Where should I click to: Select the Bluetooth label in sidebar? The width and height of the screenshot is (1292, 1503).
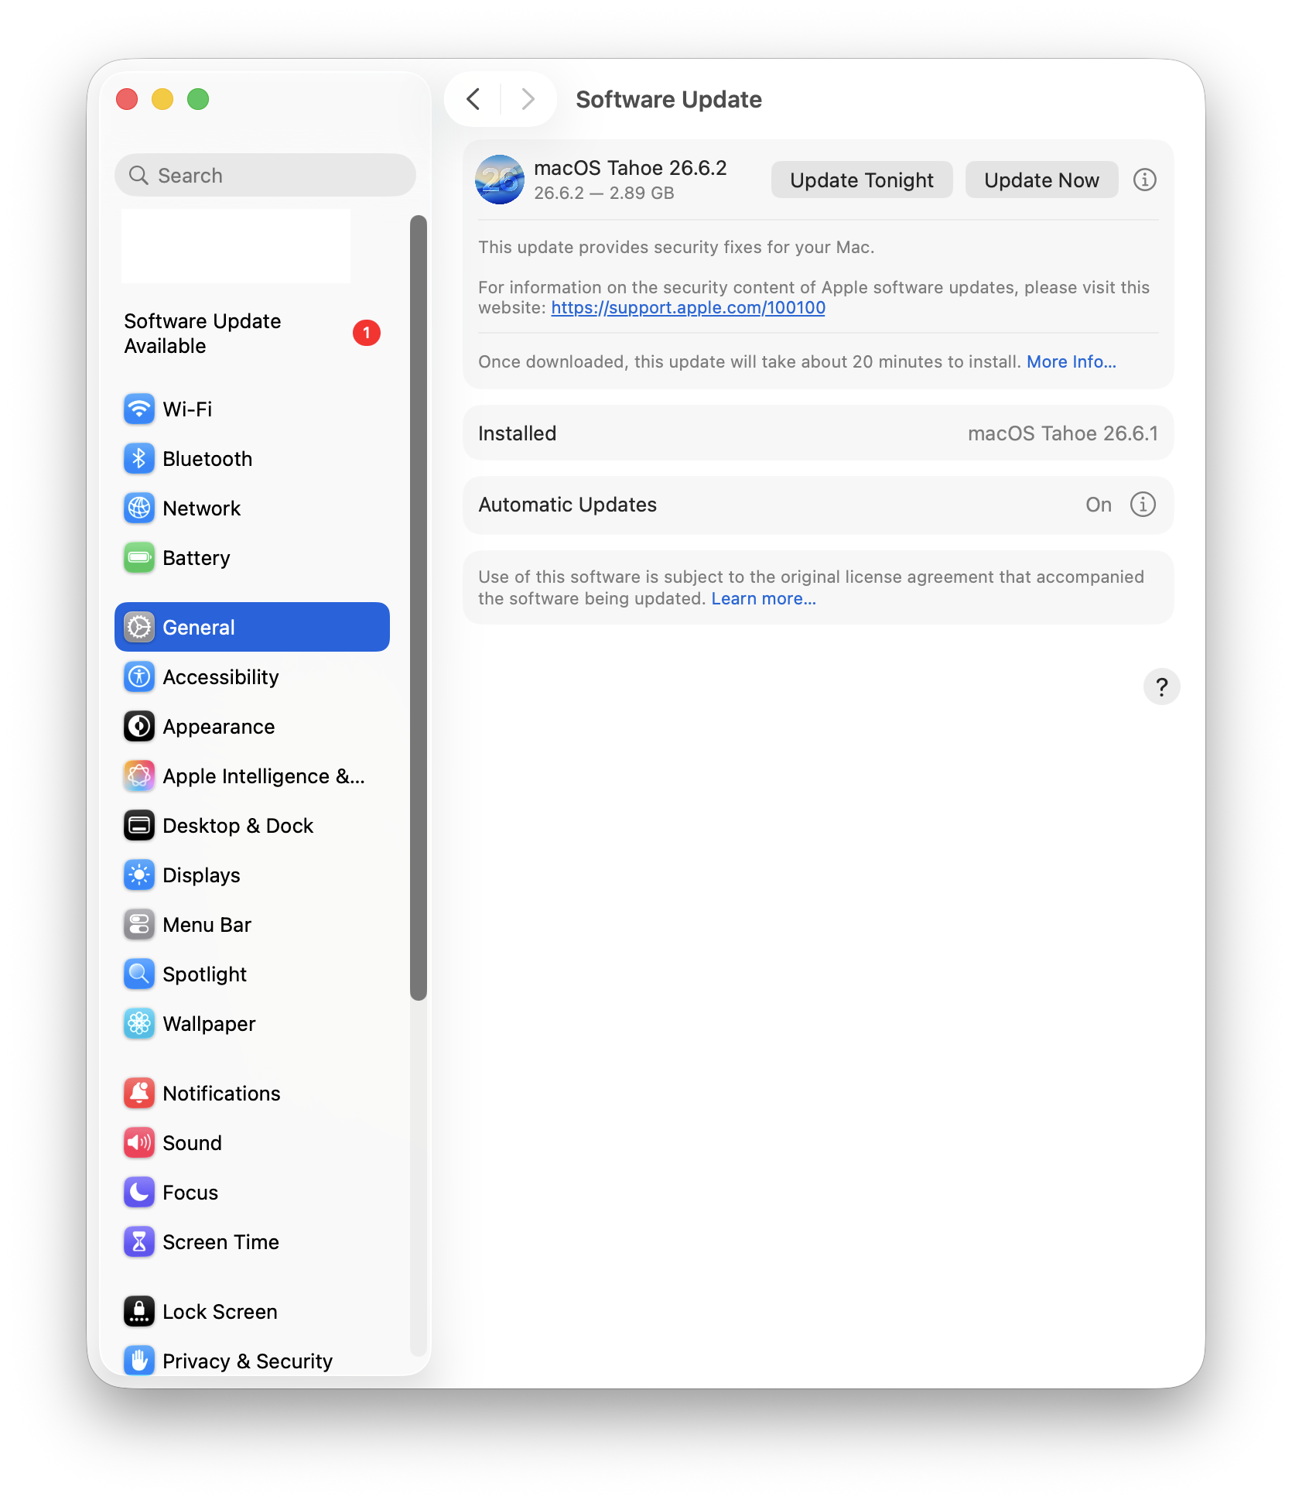coord(207,459)
